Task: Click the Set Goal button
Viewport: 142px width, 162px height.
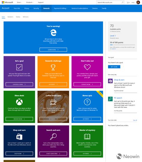Action: coord(114,67)
